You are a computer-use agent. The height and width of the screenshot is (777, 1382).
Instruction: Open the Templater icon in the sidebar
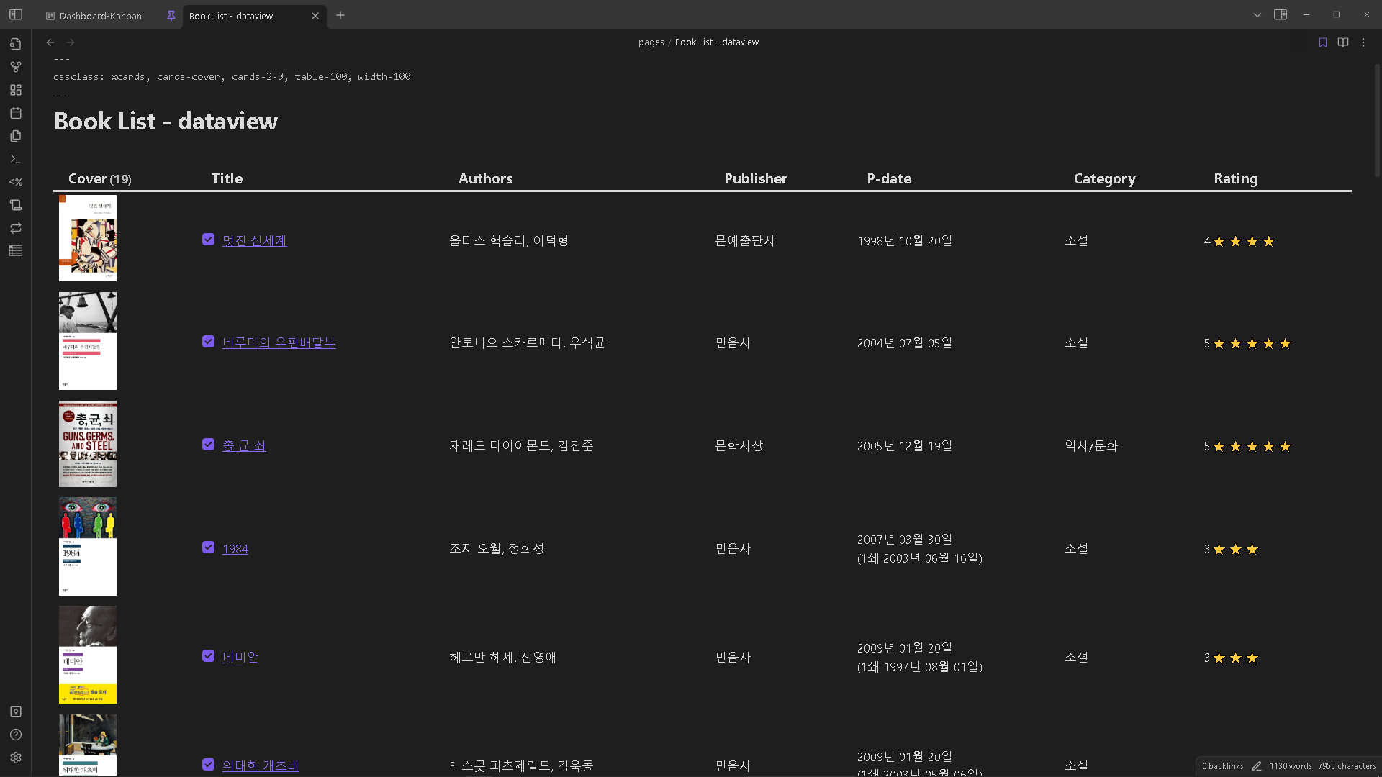tap(16, 182)
